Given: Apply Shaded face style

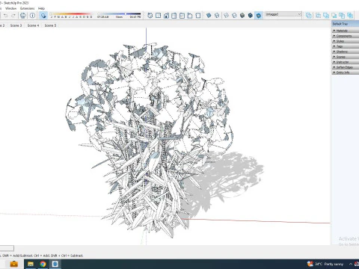Looking at the screenshot, I should pyautogui.click(x=242, y=16).
